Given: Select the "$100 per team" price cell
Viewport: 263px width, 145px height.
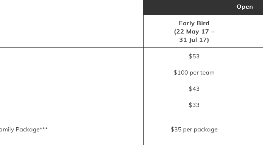Looking at the screenshot, I should coord(194,73).
